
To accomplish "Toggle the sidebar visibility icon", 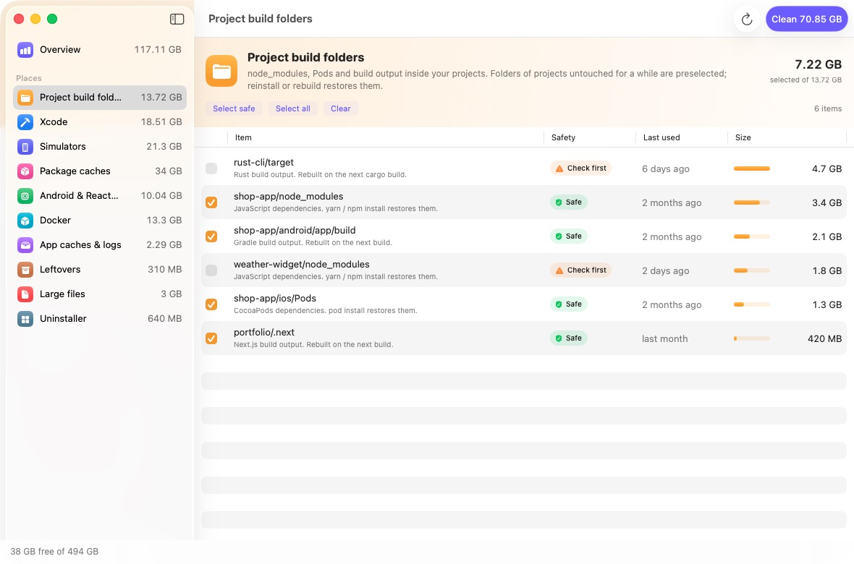I will tap(177, 19).
